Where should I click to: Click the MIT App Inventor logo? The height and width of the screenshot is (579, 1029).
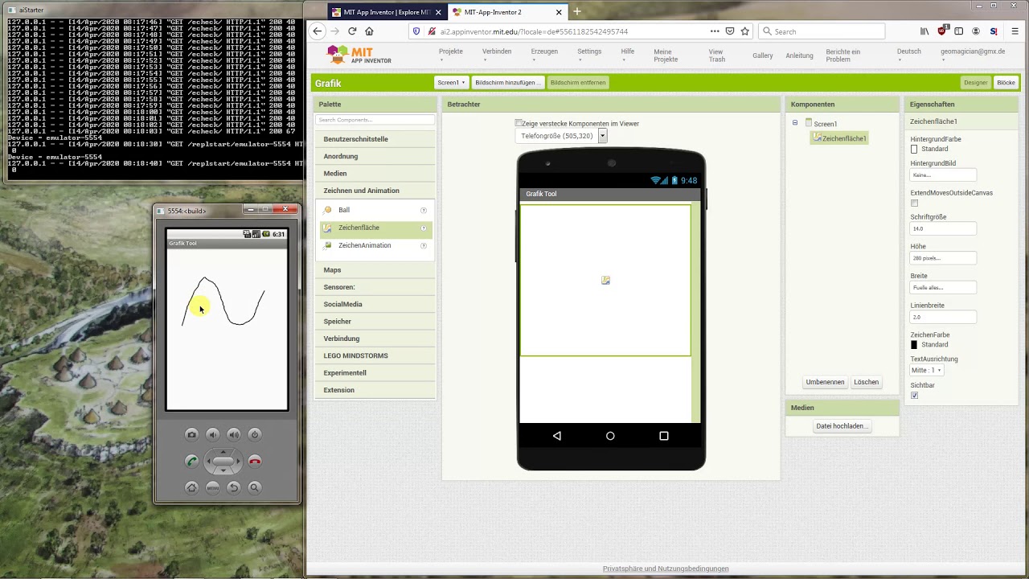(x=360, y=55)
